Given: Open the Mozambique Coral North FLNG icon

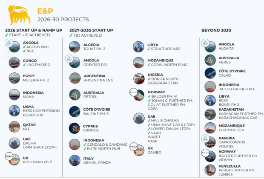Looking at the screenshot, I should point(139,63).
